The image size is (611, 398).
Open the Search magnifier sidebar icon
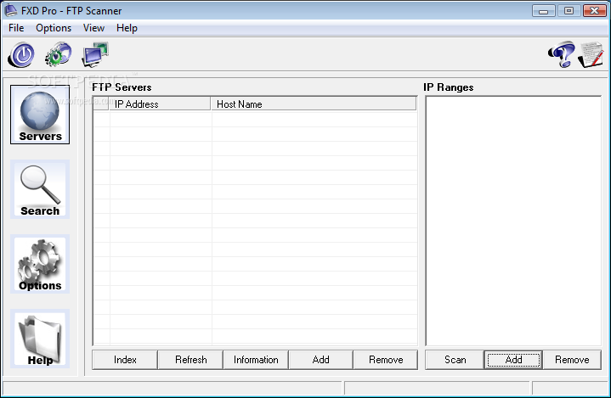pos(40,189)
